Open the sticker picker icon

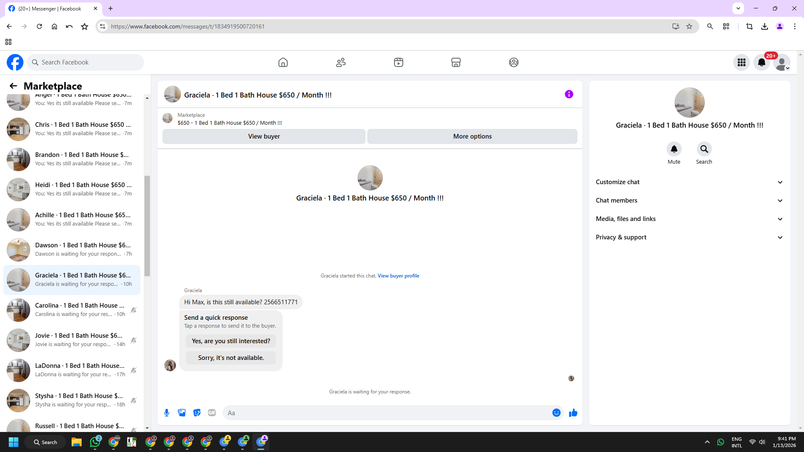(x=197, y=413)
